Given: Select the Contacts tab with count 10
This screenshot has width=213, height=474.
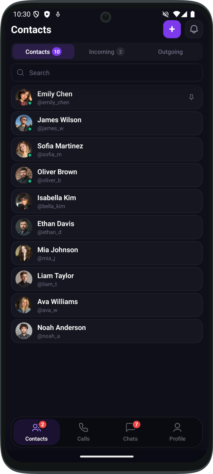Looking at the screenshot, I should (x=43, y=52).
